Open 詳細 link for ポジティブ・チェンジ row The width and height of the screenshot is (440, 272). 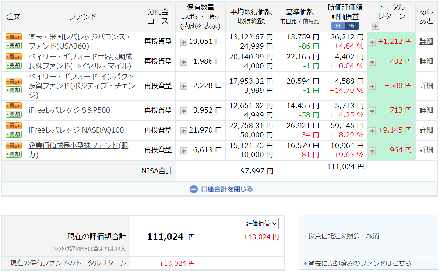(x=426, y=86)
